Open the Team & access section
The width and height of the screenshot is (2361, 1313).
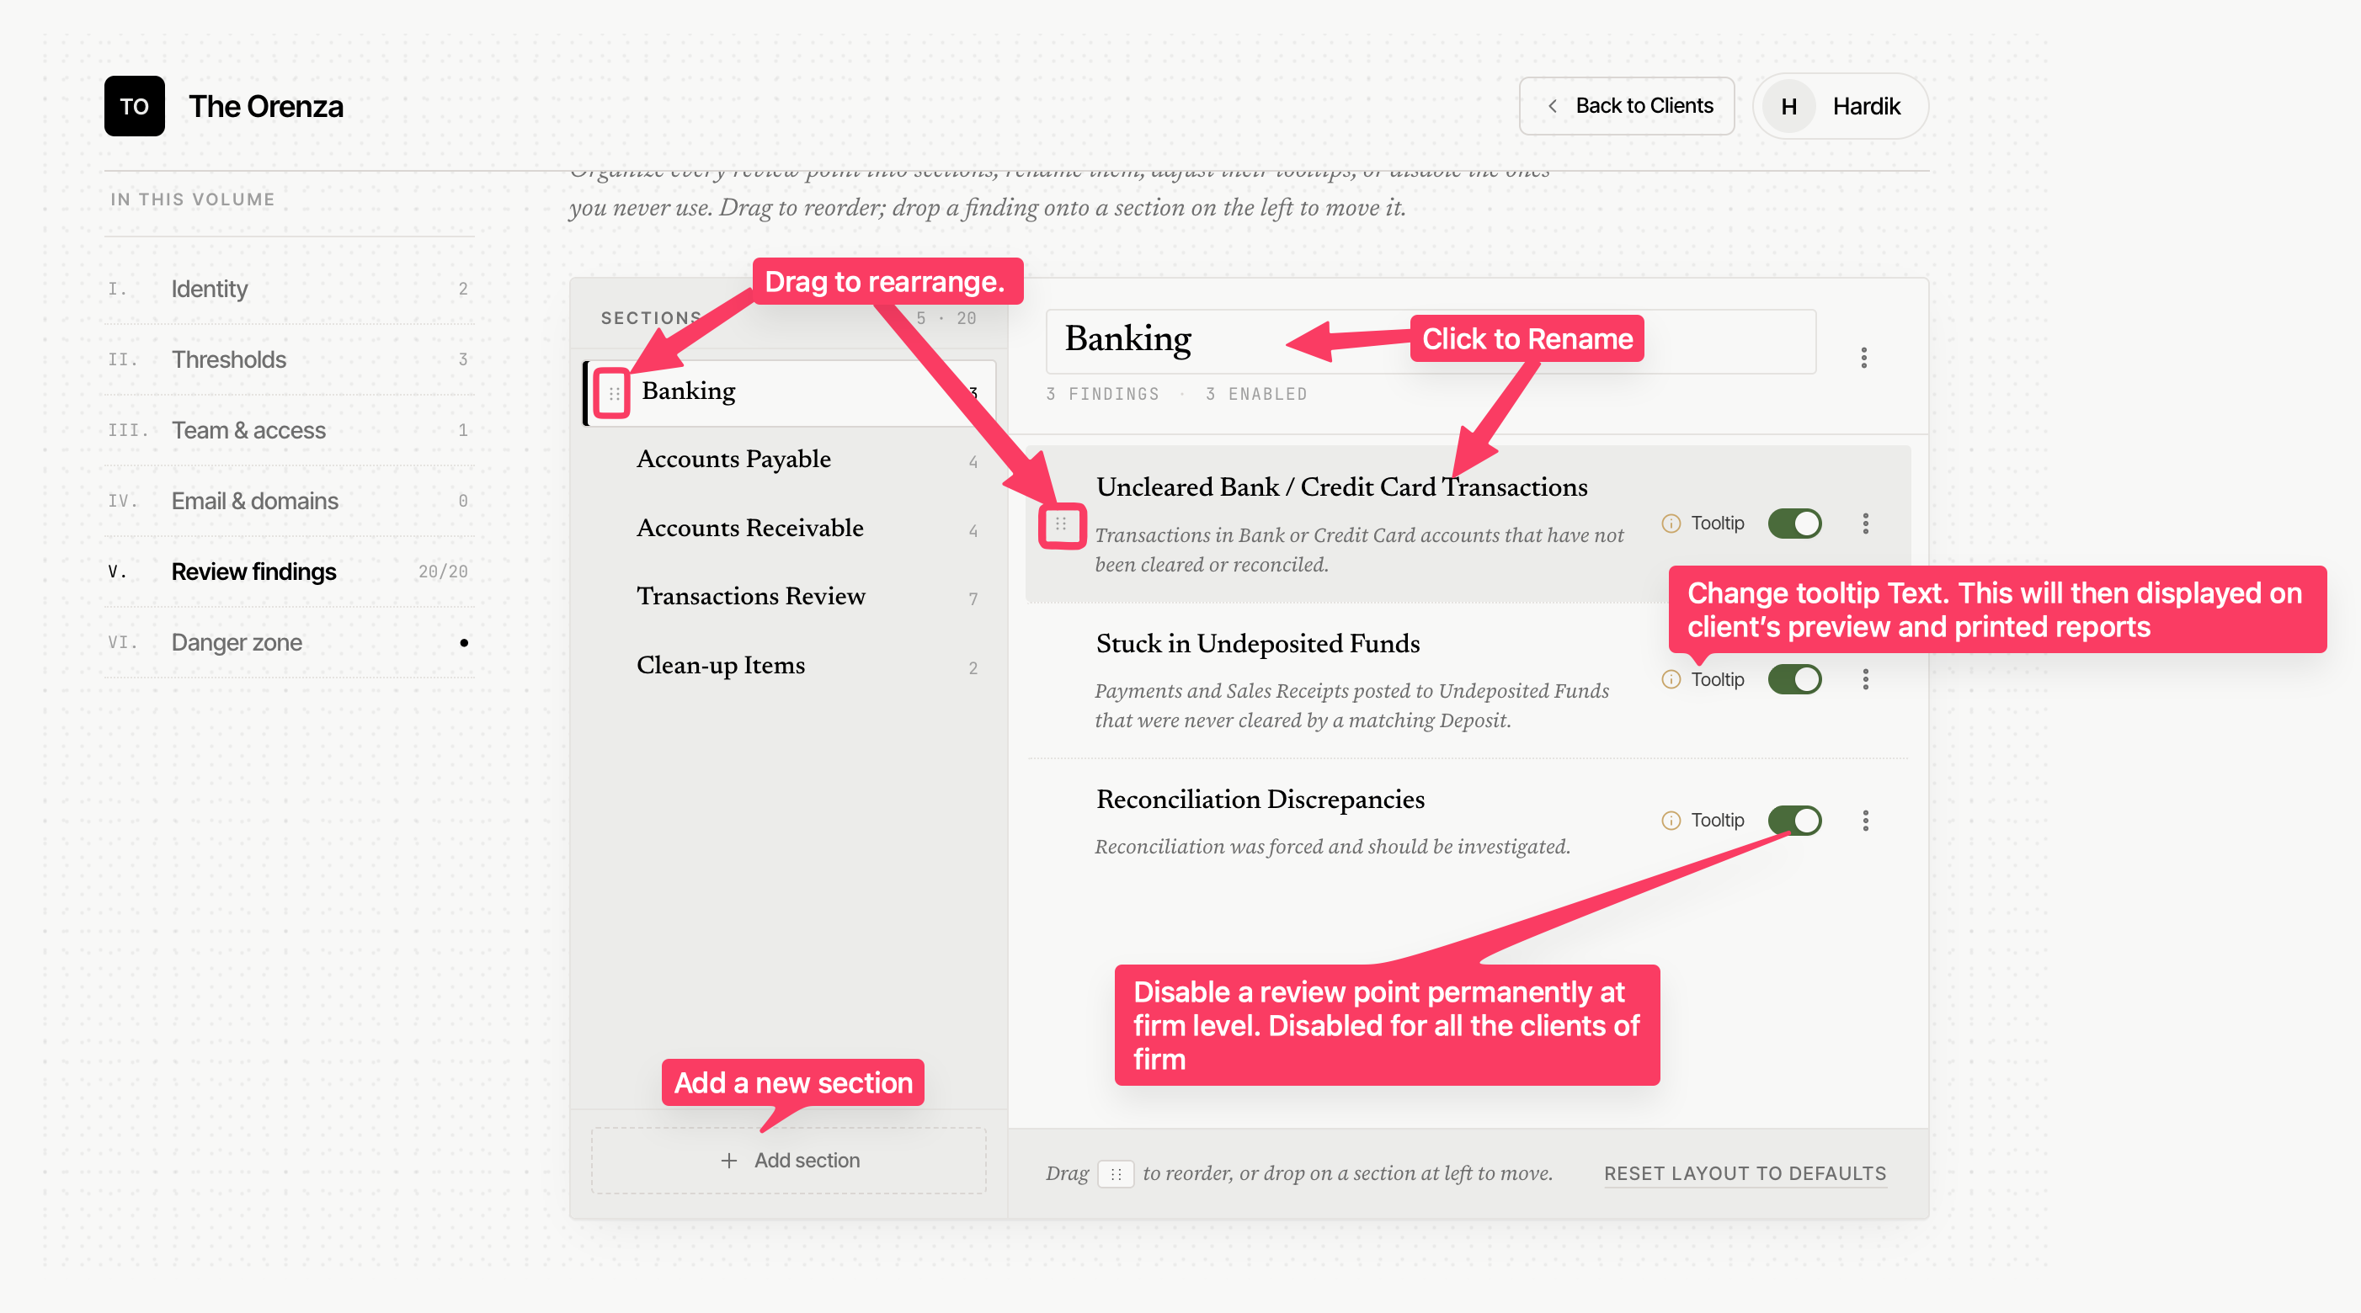coord(289,430)
